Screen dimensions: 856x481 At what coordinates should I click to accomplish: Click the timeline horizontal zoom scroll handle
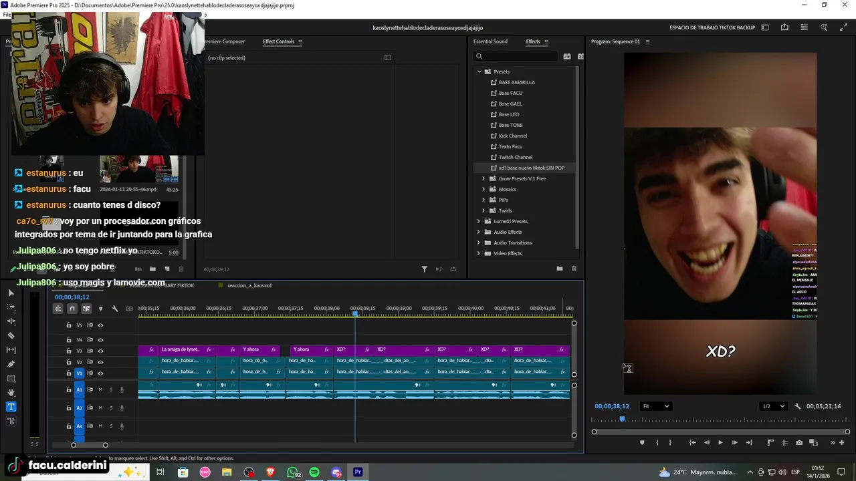click(x=105, y=445)
